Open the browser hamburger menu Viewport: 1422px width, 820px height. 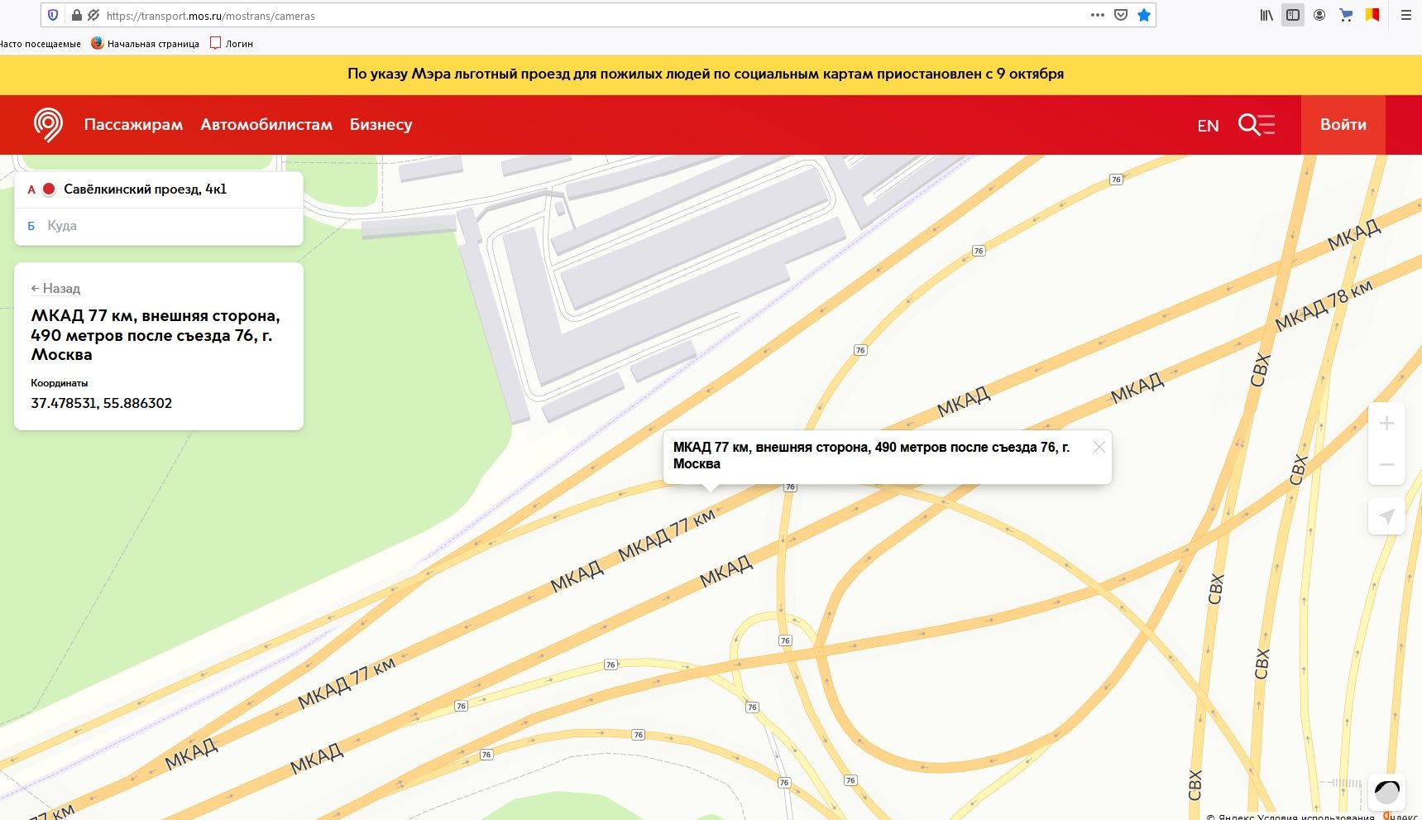1405,15
